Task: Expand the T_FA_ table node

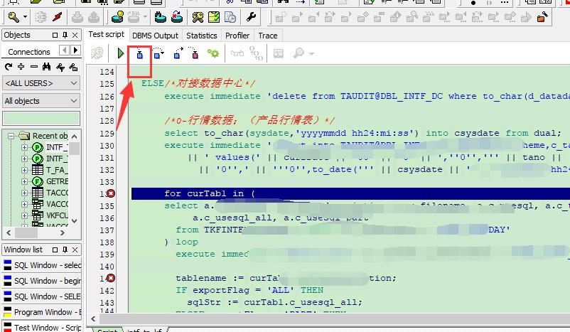Action: click(24, 170)
